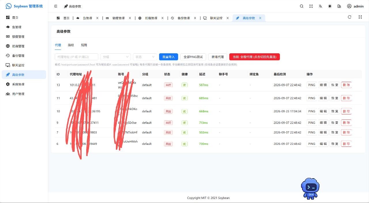
Task: Click the 延迟 column header
Action: click(x=202, y=74)
